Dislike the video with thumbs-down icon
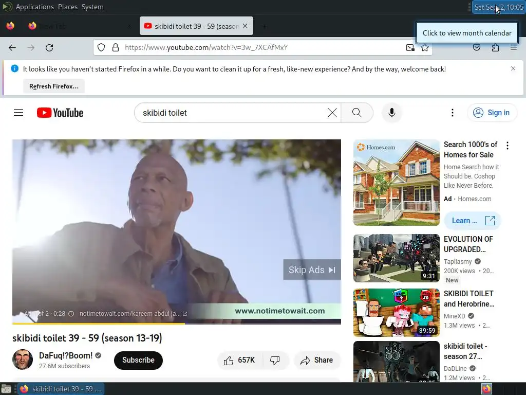The height and width of the screenshot is (395, 526). pos(275,361)
